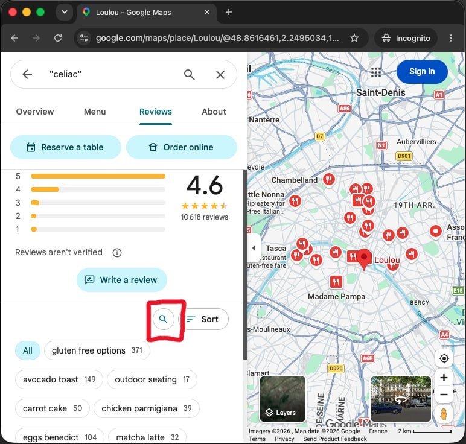
Task: Filter reviews by outdoor seating
Action: tap(152, 379)
